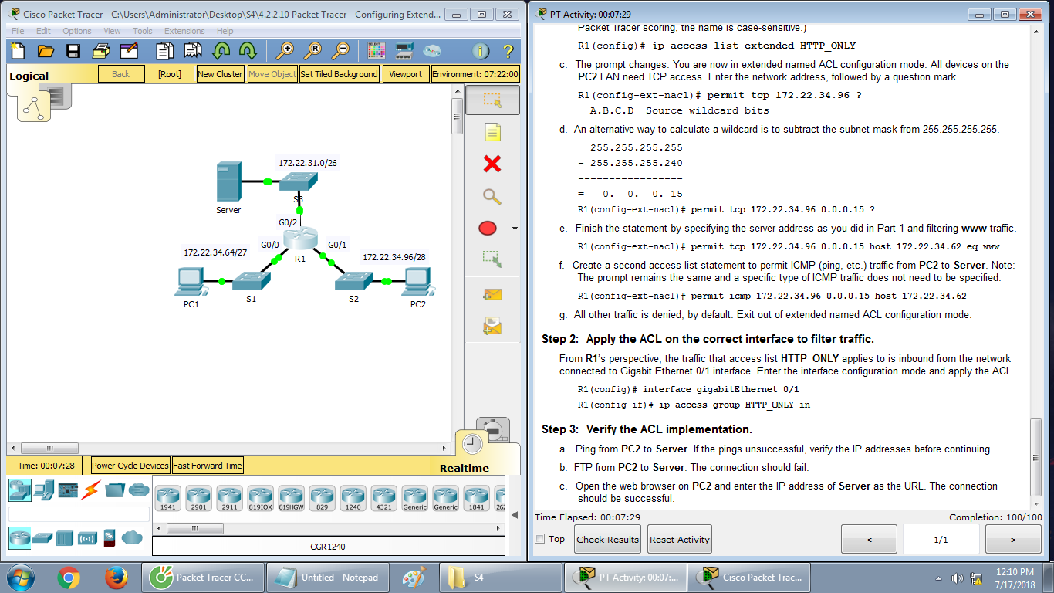Pick the Resize Shape tool
The width and height of the screenshot is (1054, 593).
(x=492, y=258)
